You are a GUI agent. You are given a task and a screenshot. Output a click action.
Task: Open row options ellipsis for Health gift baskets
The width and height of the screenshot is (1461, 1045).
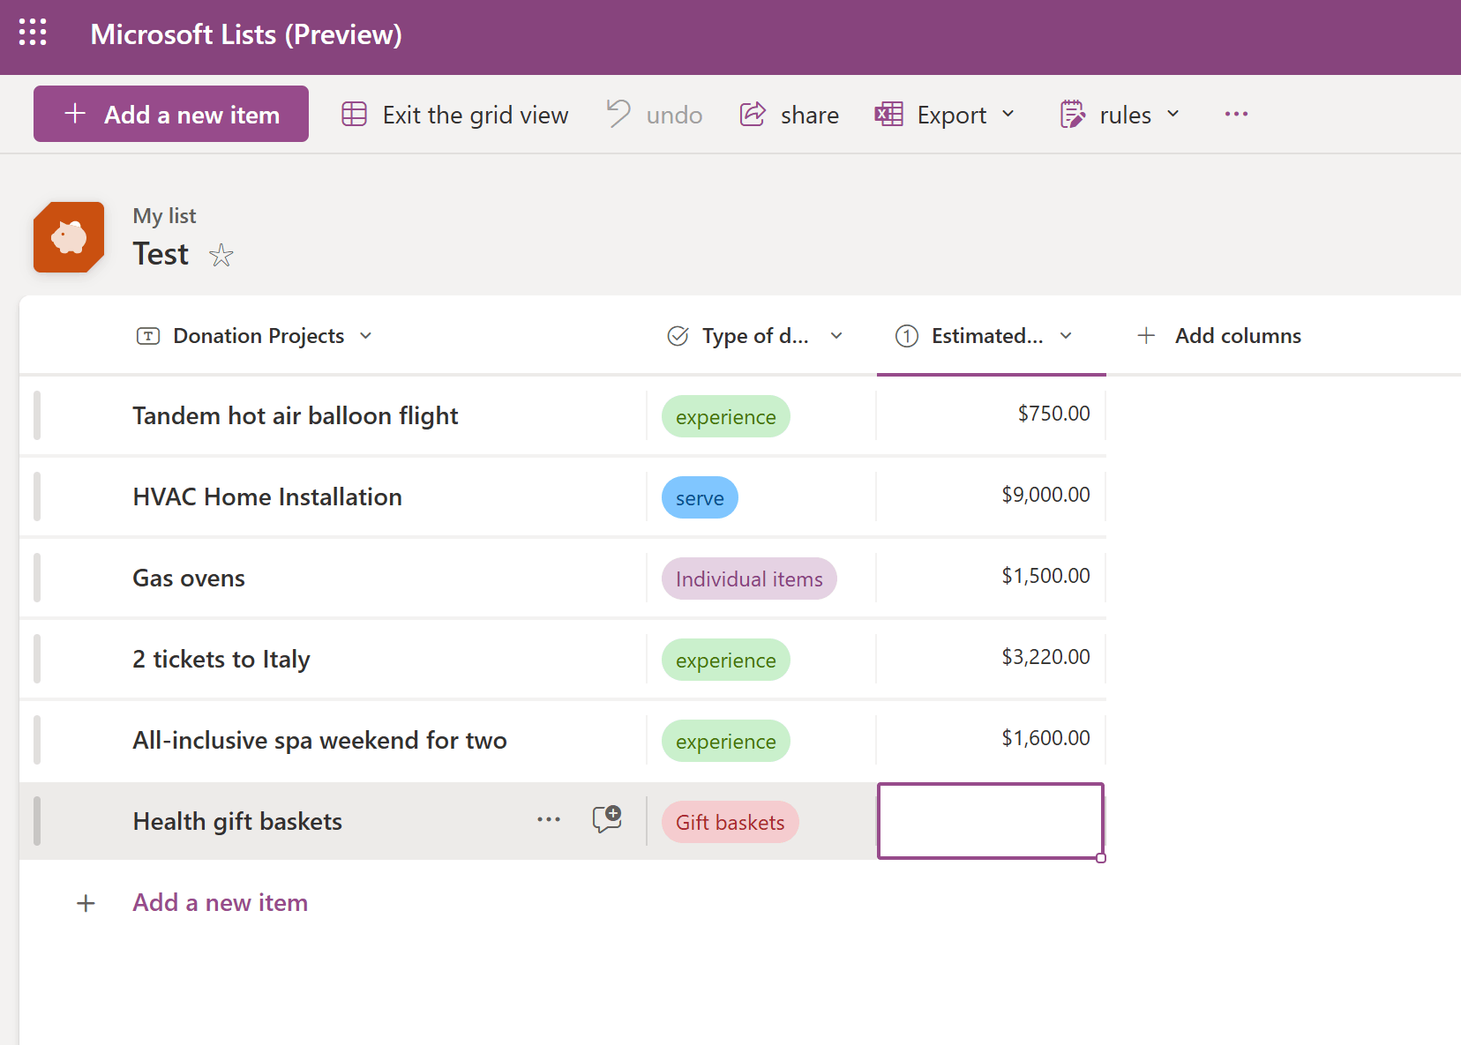(549, 819)
